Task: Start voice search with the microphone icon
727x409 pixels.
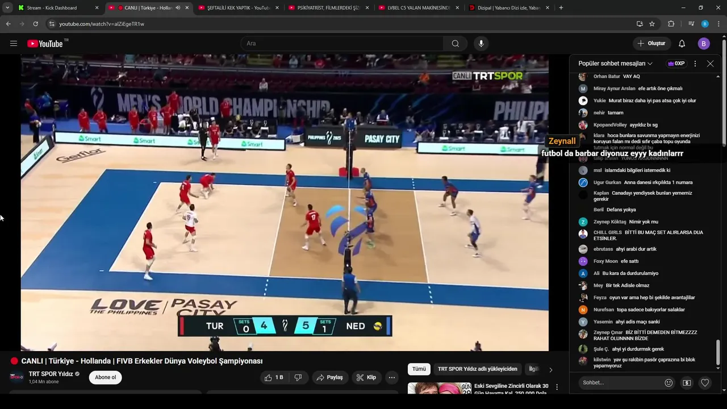Action: click(481, 44)
